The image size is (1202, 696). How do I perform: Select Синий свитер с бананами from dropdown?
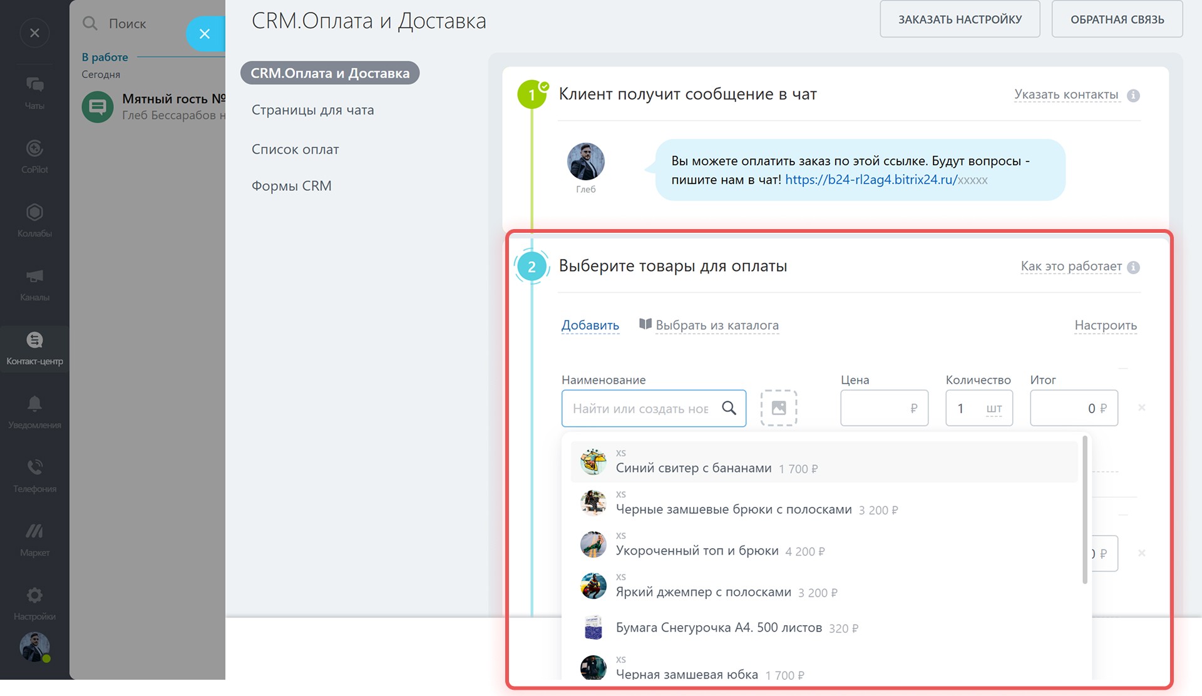click(693, 468)
